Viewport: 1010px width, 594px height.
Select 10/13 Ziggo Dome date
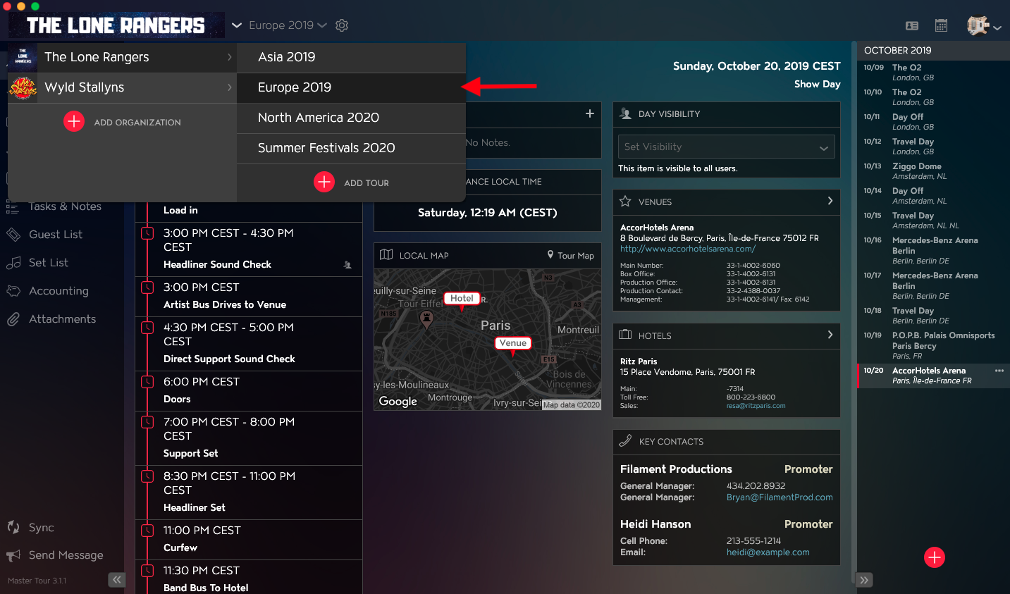coord(933,171)
